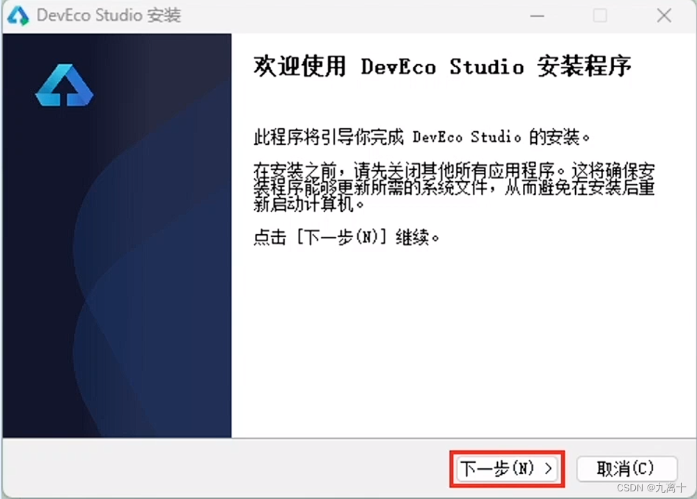Image resolution: width=697 pixels, height=499 pixels.
Task: Close the installer via the X button
Action: pos(664,15)
